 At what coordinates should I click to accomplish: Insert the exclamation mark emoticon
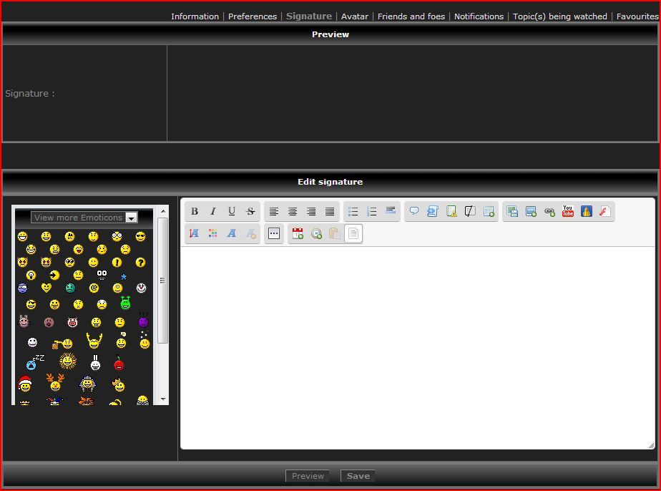(x=117, y=263)
